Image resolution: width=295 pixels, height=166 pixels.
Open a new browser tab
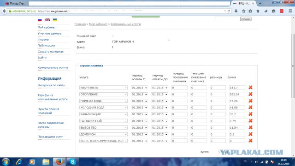[260, 3]
